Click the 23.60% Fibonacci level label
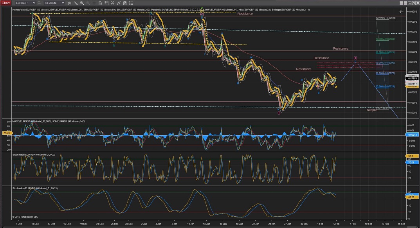Screen dimensions: 420x228 pyautogui.click(x=385, y=86)
